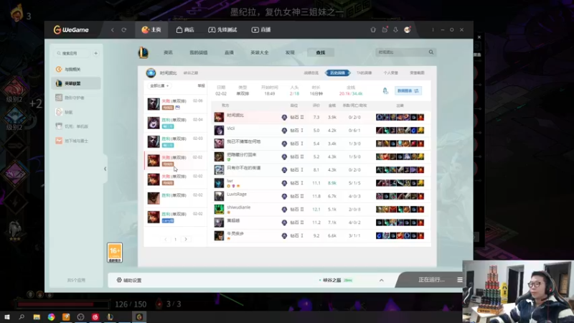This screenshot has width=574, height=323.
Task: Open the 02-06 lost match entry
Action: pos(175,104)
